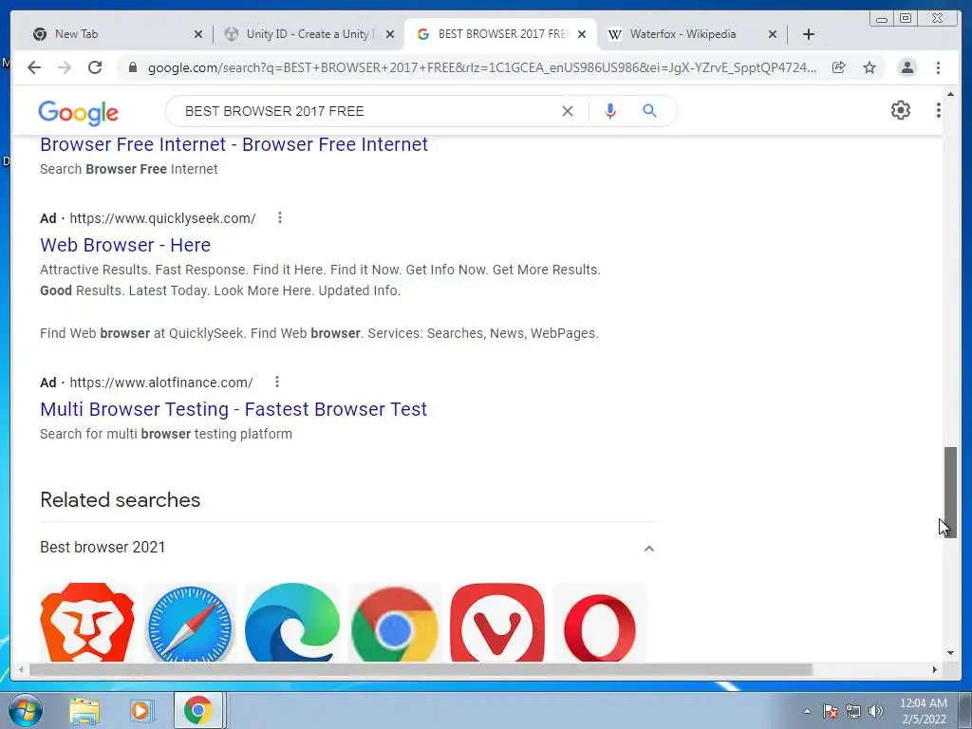The height and width of the screenshot is (729, 972).
Task: Show hidden system tray icons
Action: click(x=807, y=712)
